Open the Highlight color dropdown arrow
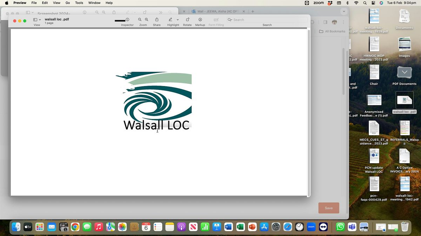This screenshot has width=421, height=236. 178,20
